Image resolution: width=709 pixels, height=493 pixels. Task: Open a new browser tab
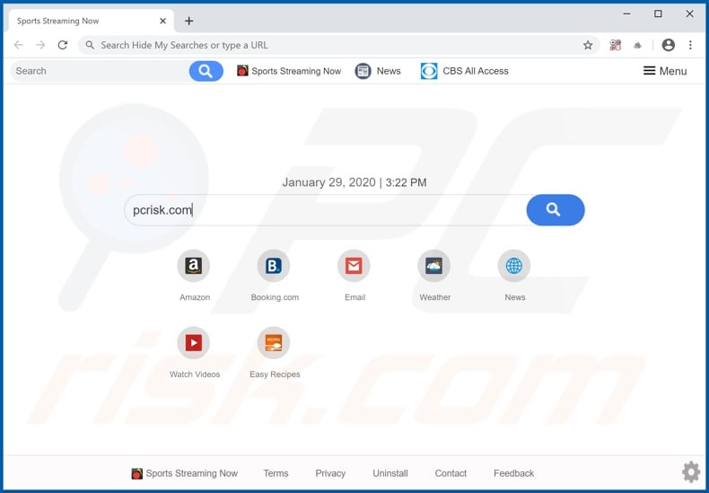pyautogui.click(x=189, y=21)
